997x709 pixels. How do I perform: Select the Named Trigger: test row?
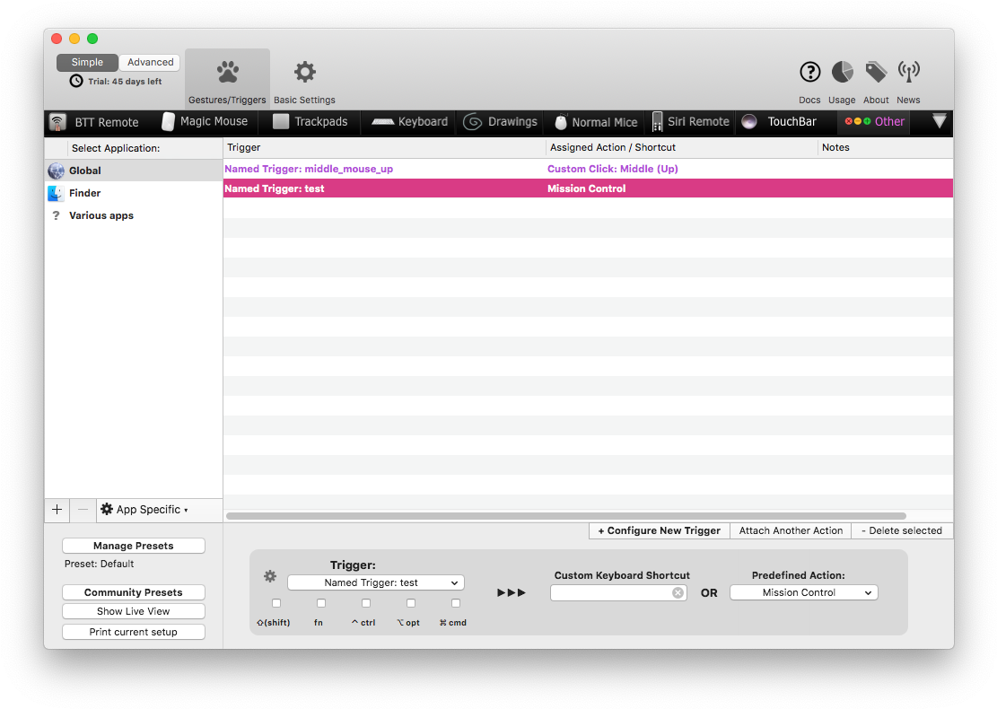588,188
